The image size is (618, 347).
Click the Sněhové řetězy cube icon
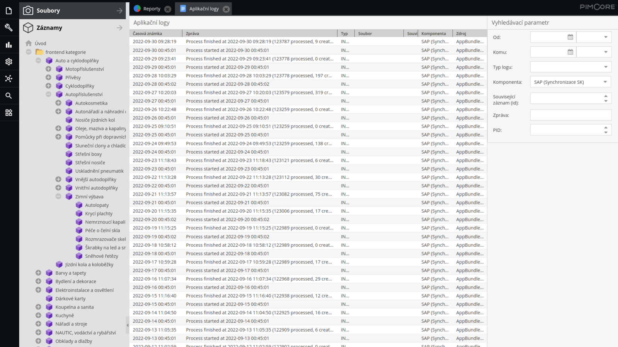click(x=79, y=256)
